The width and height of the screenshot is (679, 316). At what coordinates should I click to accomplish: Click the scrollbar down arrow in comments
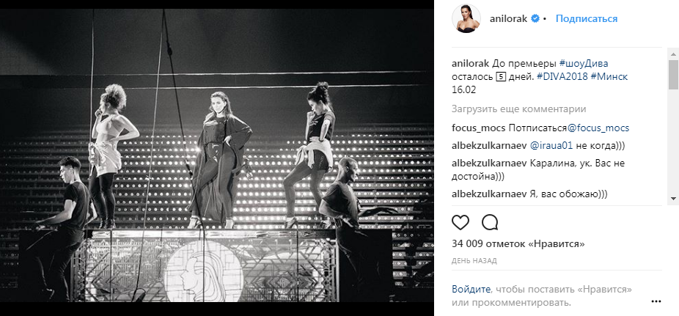[x=673, y=198]
